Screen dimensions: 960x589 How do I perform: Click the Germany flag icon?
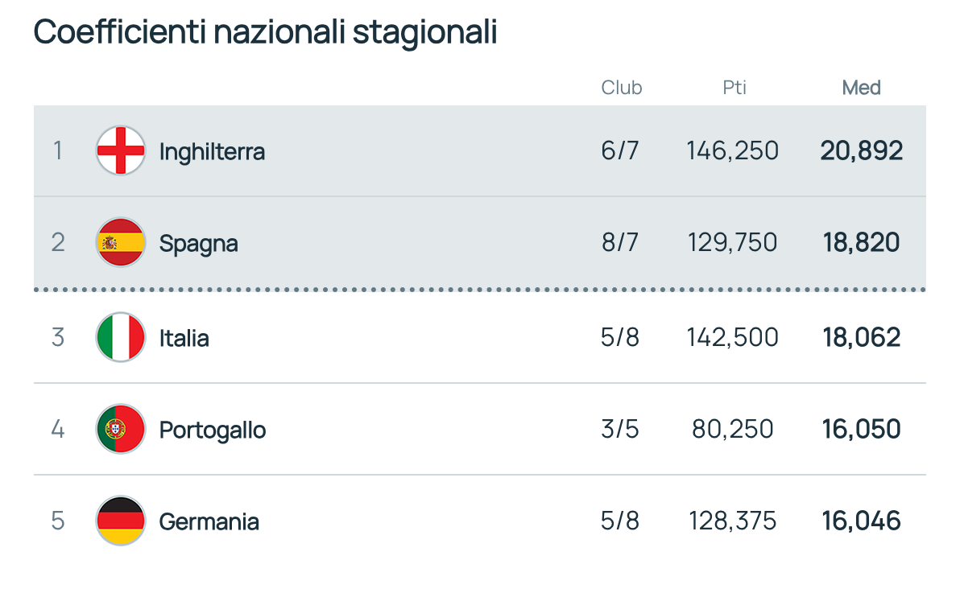(121, 521)
